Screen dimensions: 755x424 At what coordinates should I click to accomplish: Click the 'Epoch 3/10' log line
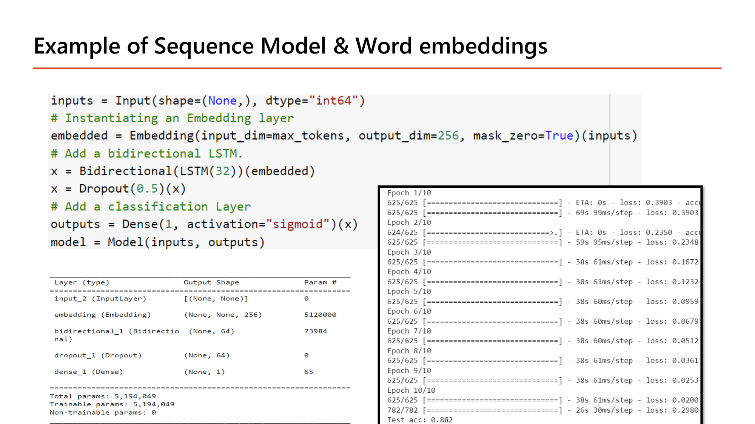(409, 252)
